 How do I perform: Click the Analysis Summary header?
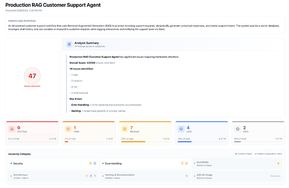[x=86, y=43]
